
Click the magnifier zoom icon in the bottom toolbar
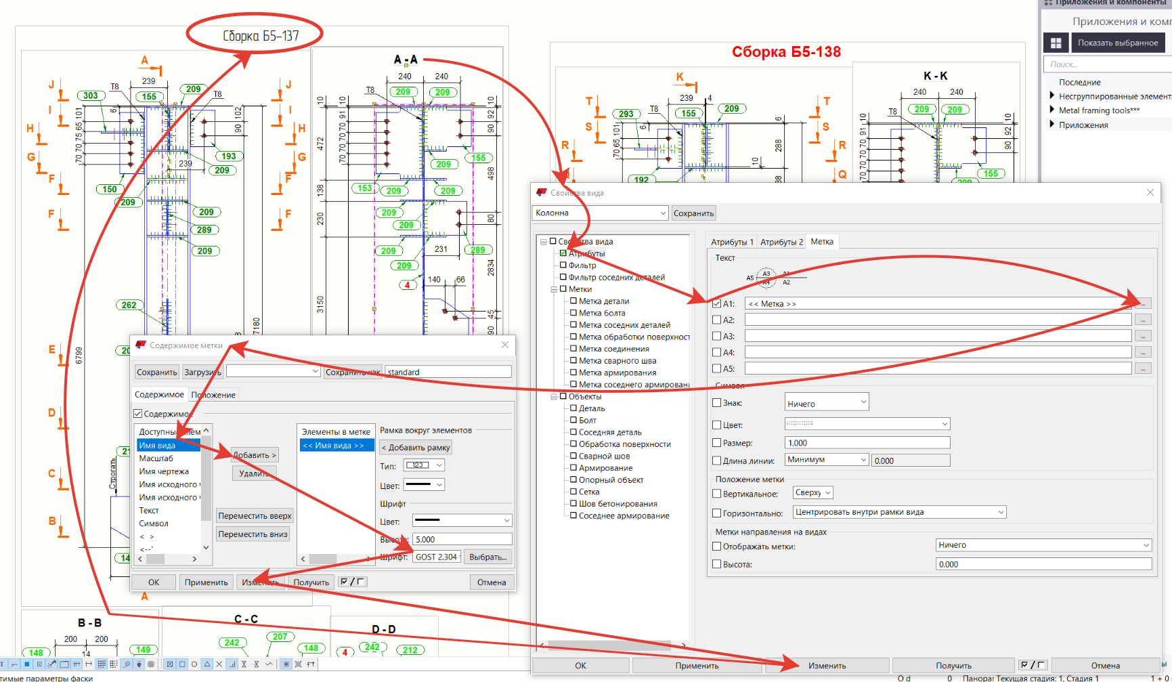tap(127, 664)
